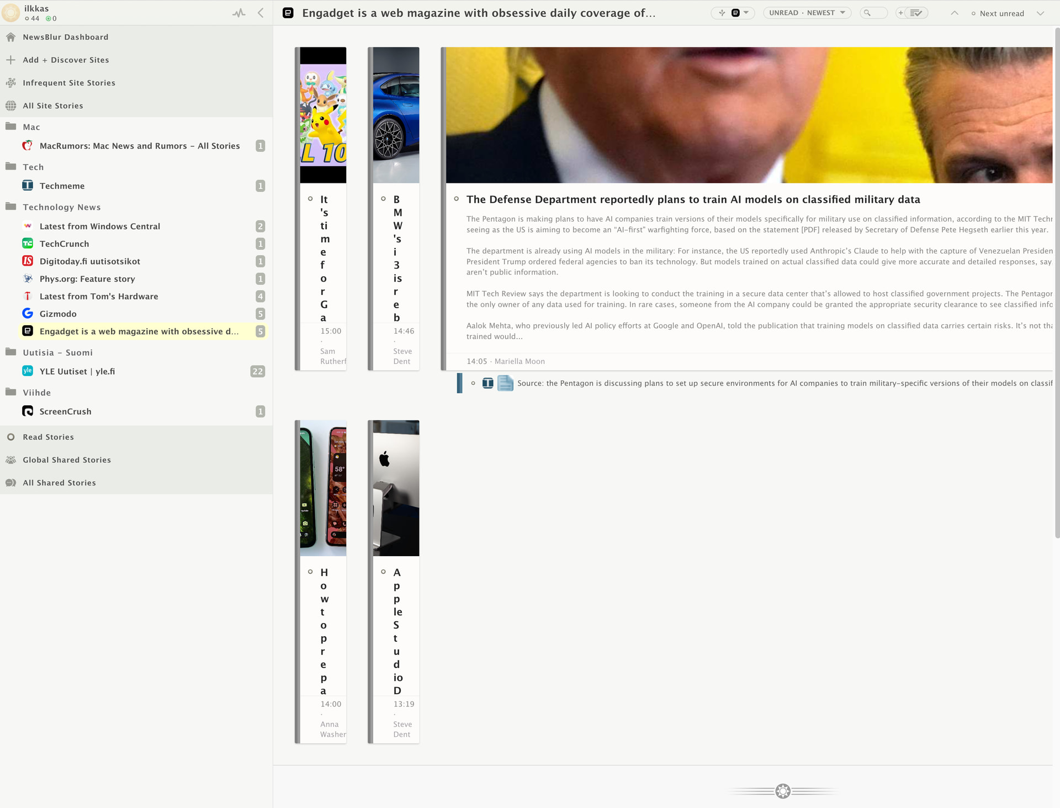Select the Gizmodo feed
This screenshot has height=808, width=1060.
pos(58,314)
